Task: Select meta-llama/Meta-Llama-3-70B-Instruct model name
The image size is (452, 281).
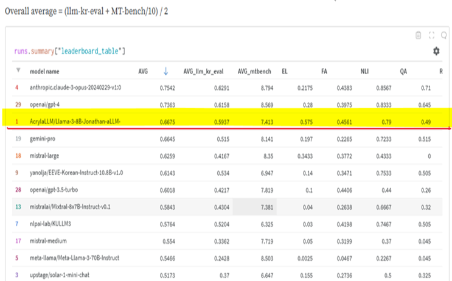Action: (x=75, y=258)
